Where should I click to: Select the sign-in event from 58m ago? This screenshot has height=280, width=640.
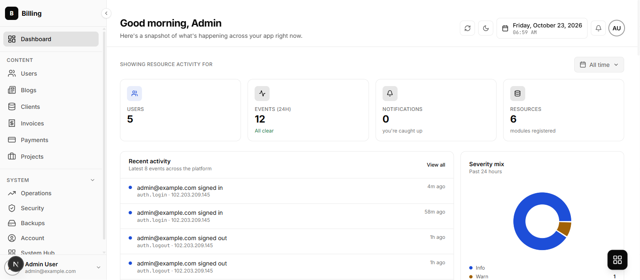coord(287,216)
